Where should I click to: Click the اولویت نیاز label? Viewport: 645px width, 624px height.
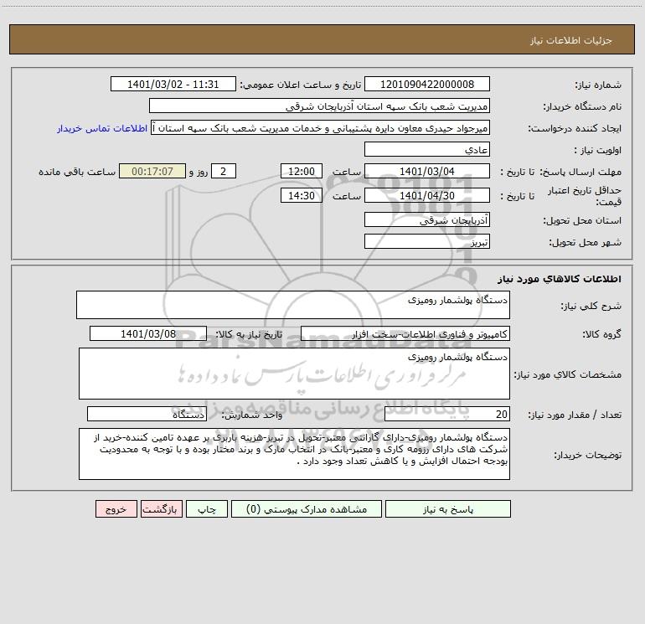[598, 151]
